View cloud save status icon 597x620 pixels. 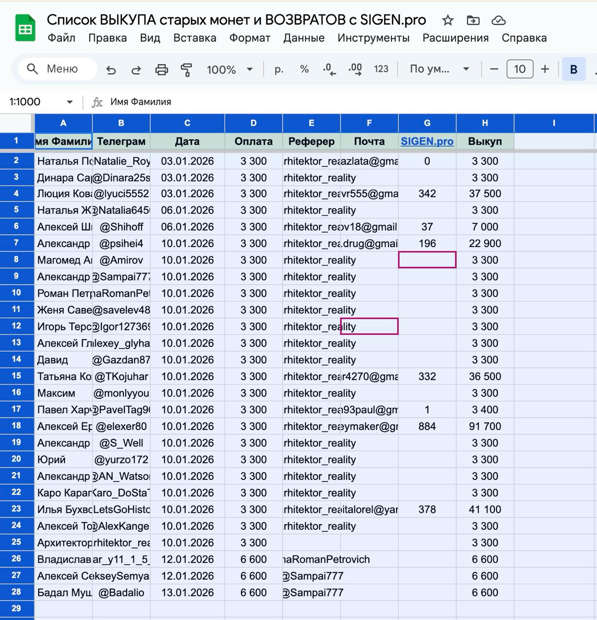pyautogui.click(x=499, y=20)
